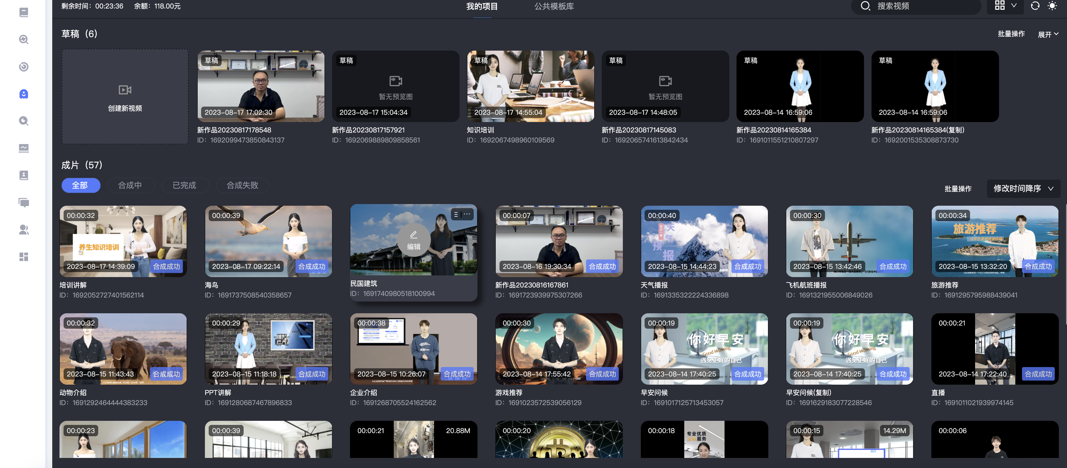1067x468 pixels.
Task: Click 批量操作 in the drafts section
Action: click(x=1011, y=34)
